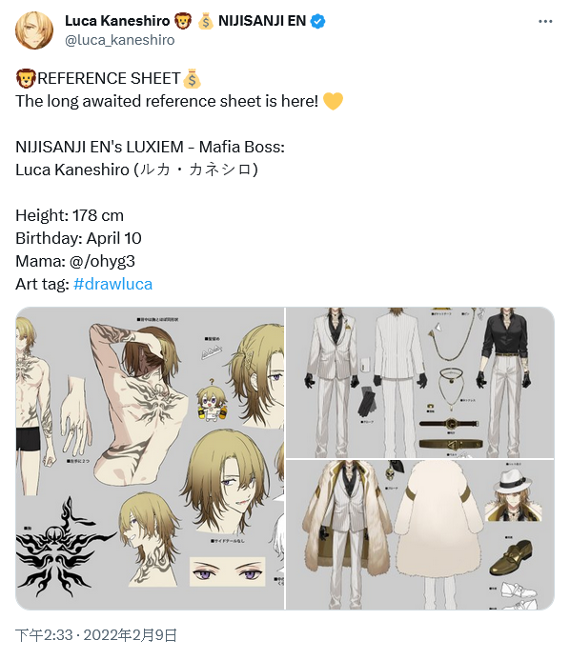Click the lion emoji before REFERENCE SHEET
The image size is (570, 660).
click(x=26, y=78)
